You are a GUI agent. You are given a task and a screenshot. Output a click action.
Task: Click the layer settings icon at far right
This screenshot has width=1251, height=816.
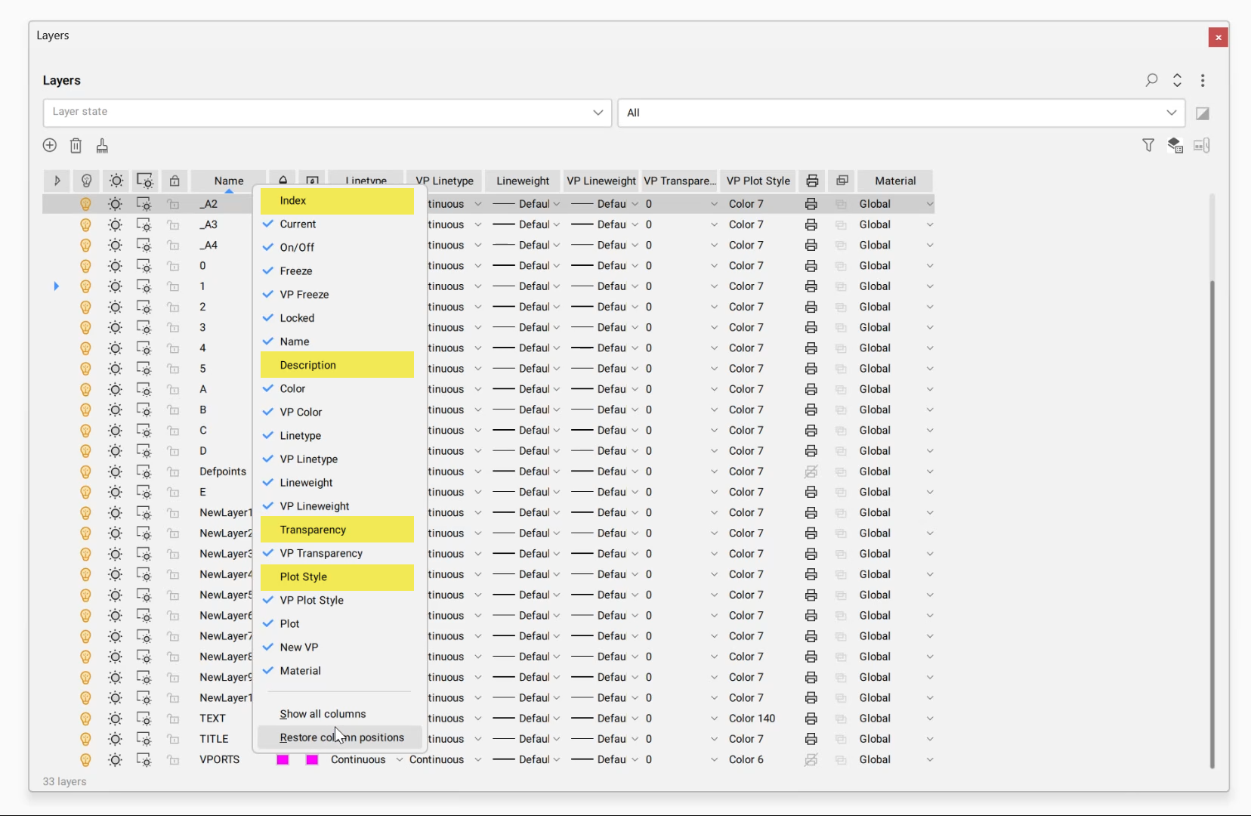[x=1202, y=145]
